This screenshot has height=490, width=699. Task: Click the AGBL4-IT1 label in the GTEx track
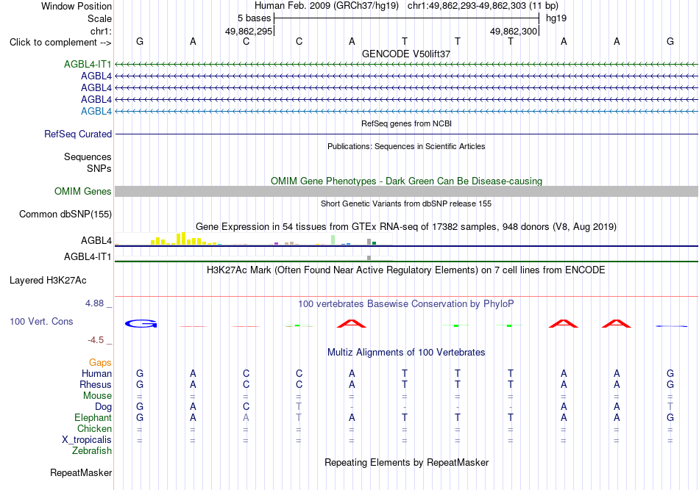point(88,257)
